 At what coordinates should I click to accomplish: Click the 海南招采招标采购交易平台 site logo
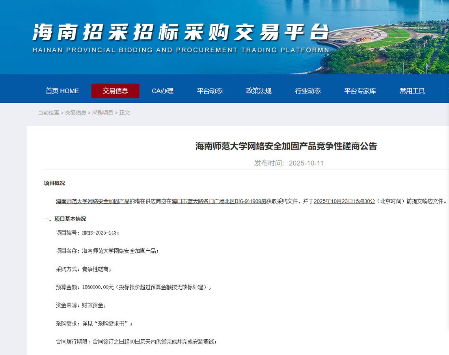[x=181, y=33]
